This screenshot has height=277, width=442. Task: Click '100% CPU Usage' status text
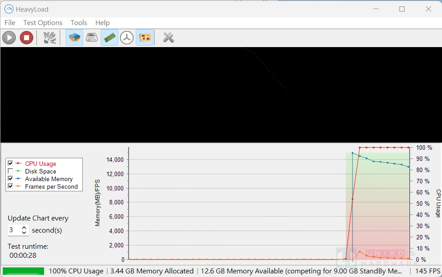click(x=76, y=271)
